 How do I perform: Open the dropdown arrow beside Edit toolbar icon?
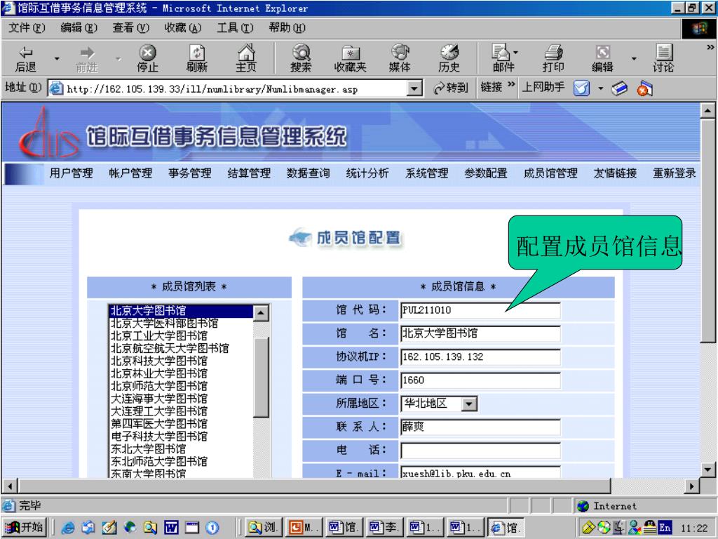634,59
